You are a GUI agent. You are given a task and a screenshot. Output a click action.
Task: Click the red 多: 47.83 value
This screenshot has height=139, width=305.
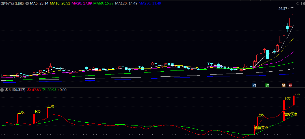point(34,90)
